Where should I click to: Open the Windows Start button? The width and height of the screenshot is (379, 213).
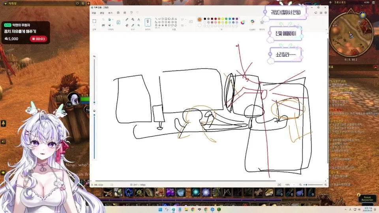(160, 209)
